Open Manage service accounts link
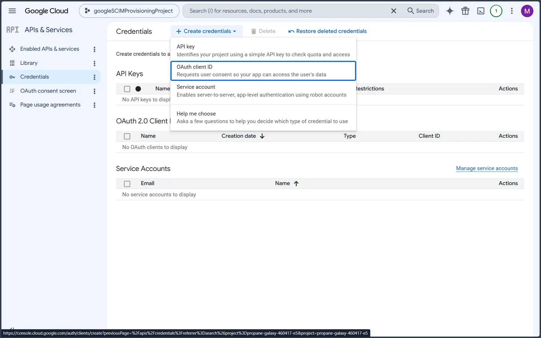541x338 pixels. coord(487,168)
